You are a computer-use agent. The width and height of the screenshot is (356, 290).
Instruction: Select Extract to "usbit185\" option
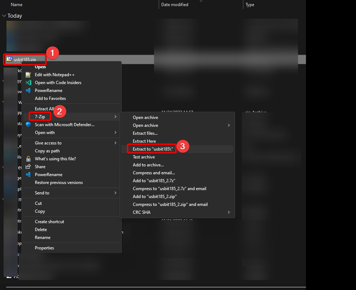coord(153,149)
